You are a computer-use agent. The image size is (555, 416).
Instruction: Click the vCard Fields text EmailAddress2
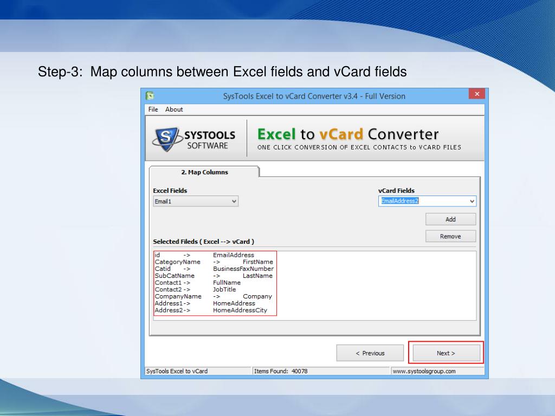[x=399, y=201]
